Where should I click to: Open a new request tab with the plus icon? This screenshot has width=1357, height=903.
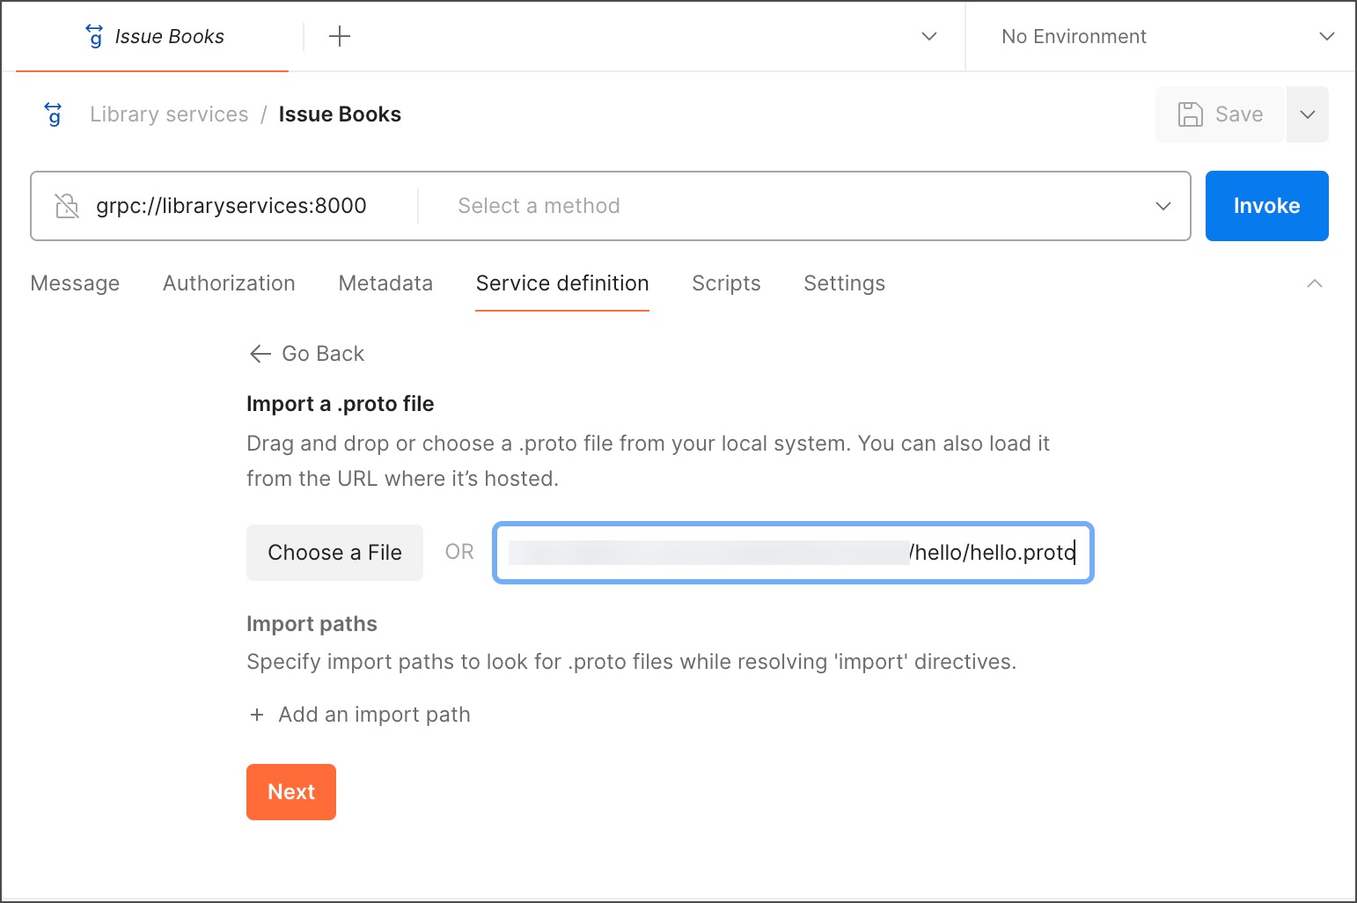tap(339, 35)
